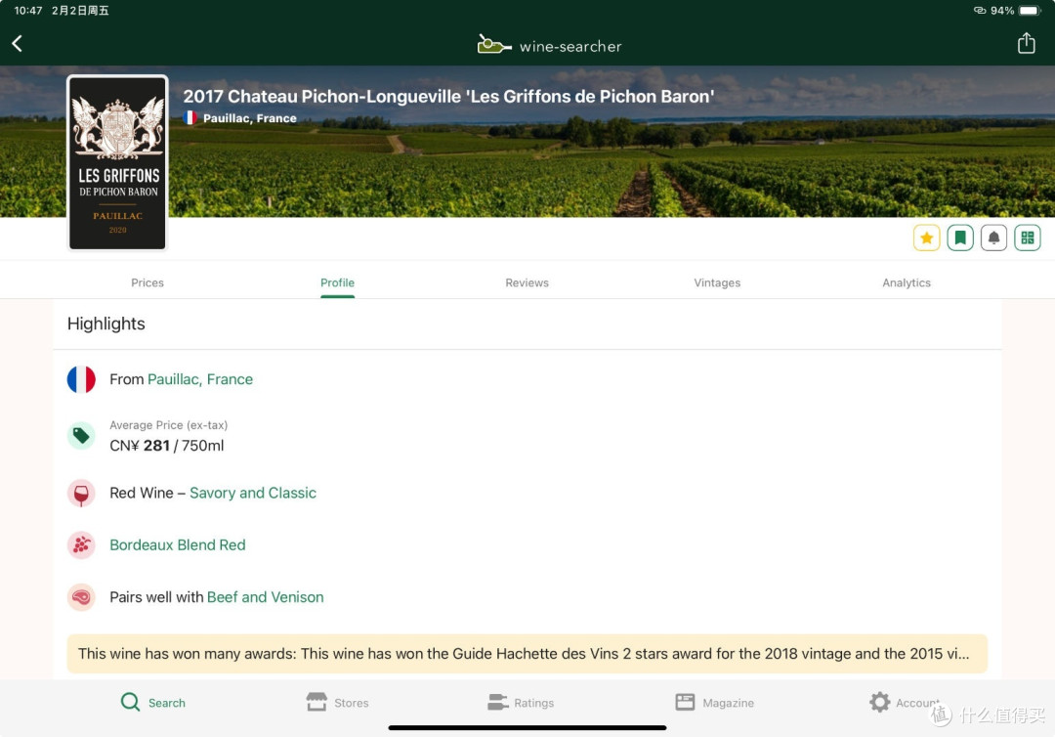Open the Pauillac, France region link

tap(200, 379)
